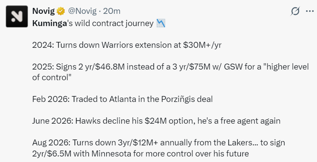Open the Novig profile avatar
The height and width of the screenshot is (162, 317).
[17, 17]
